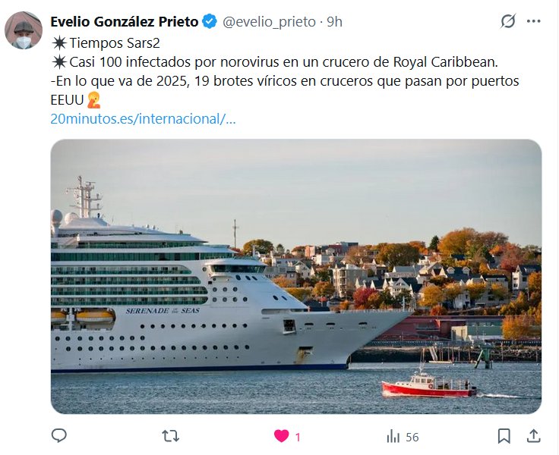Open the 20minutos.es article link
Viewport: 559px width, 455px height.
point(143,119)
